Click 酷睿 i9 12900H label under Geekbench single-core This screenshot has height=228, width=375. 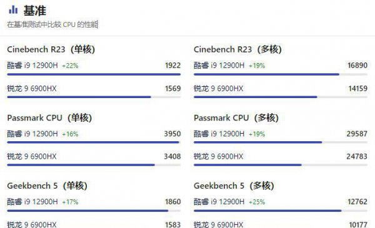pos(32,202)
